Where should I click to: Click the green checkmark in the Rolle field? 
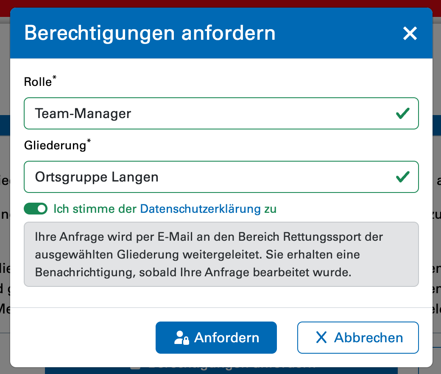pyautogui.click(x=402, y=113)
